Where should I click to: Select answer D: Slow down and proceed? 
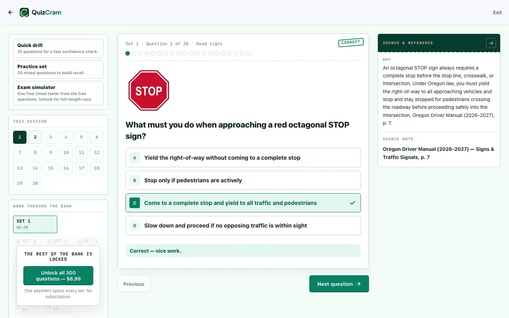[243, 225]
